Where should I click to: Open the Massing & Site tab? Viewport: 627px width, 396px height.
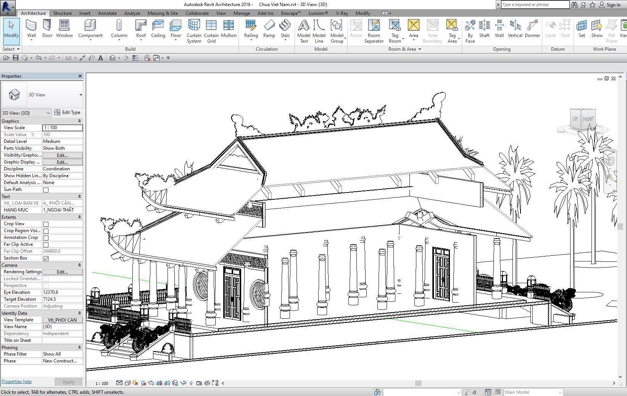tap(163, 13)
